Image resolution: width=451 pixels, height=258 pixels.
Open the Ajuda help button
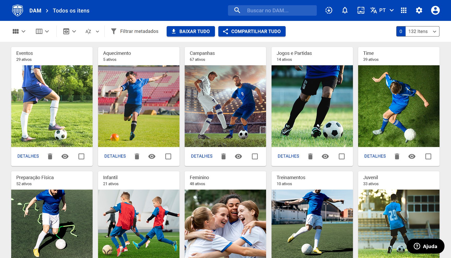pos(425,246)
